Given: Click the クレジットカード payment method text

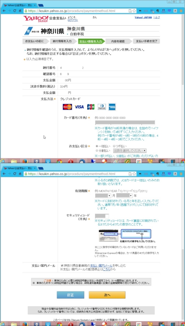Looking at the screenshot, I should 70,99.
